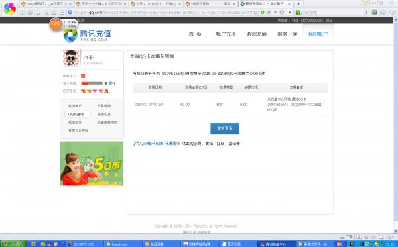Switch to the first browser tab
This screenshot has height=247, width=398.
click(x=46, y=4)
